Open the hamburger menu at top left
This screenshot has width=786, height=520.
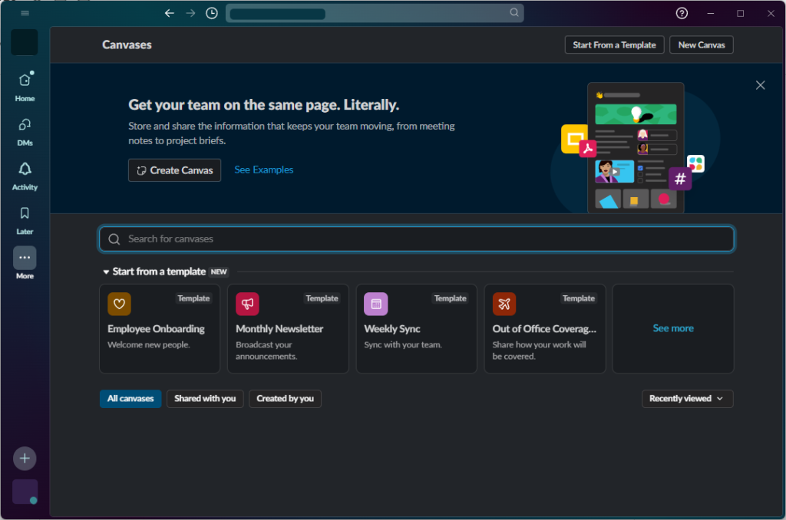click(x=25, y=13)
